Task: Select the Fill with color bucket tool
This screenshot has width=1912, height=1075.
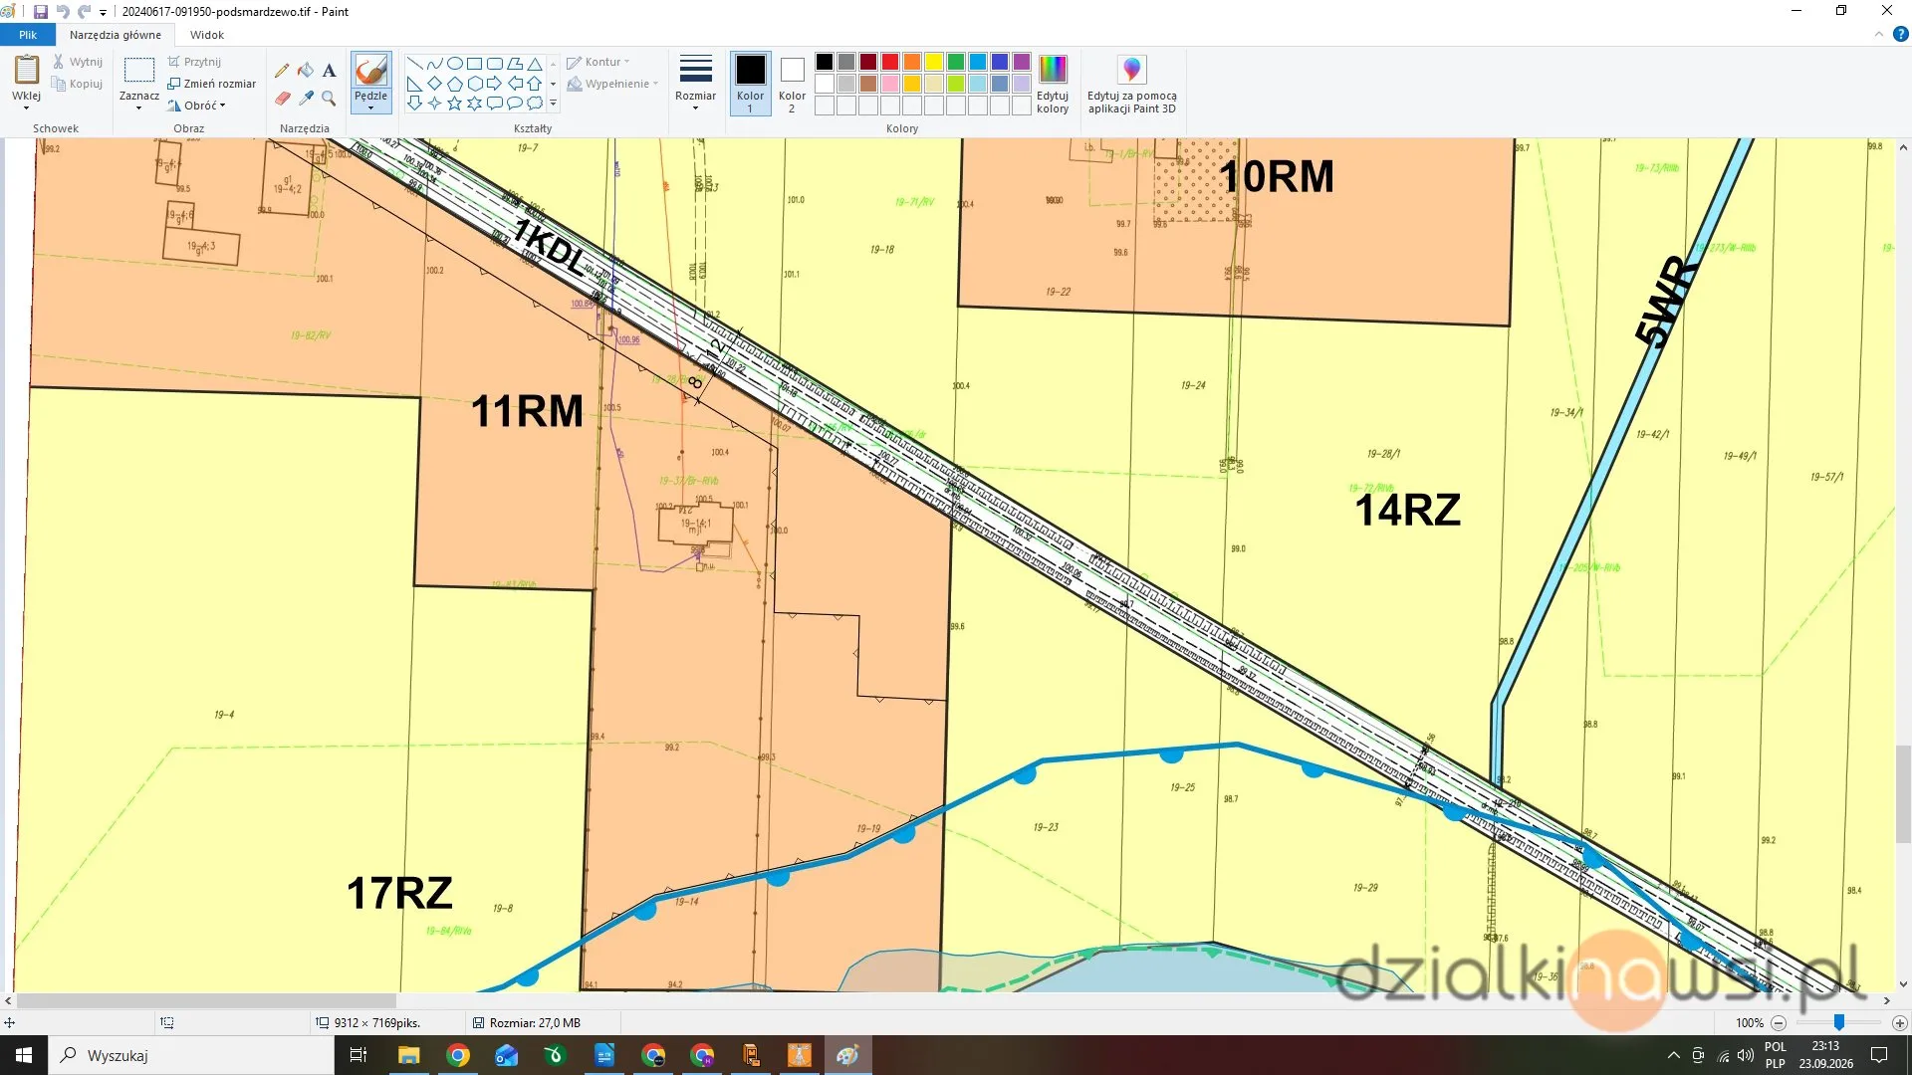Action: (x=306, y=71)
